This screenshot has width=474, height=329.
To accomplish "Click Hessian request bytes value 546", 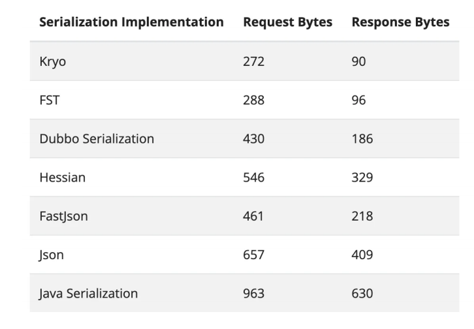I will click(253, 177).
